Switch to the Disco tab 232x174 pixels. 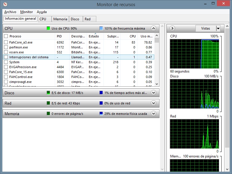coord(76,19)
